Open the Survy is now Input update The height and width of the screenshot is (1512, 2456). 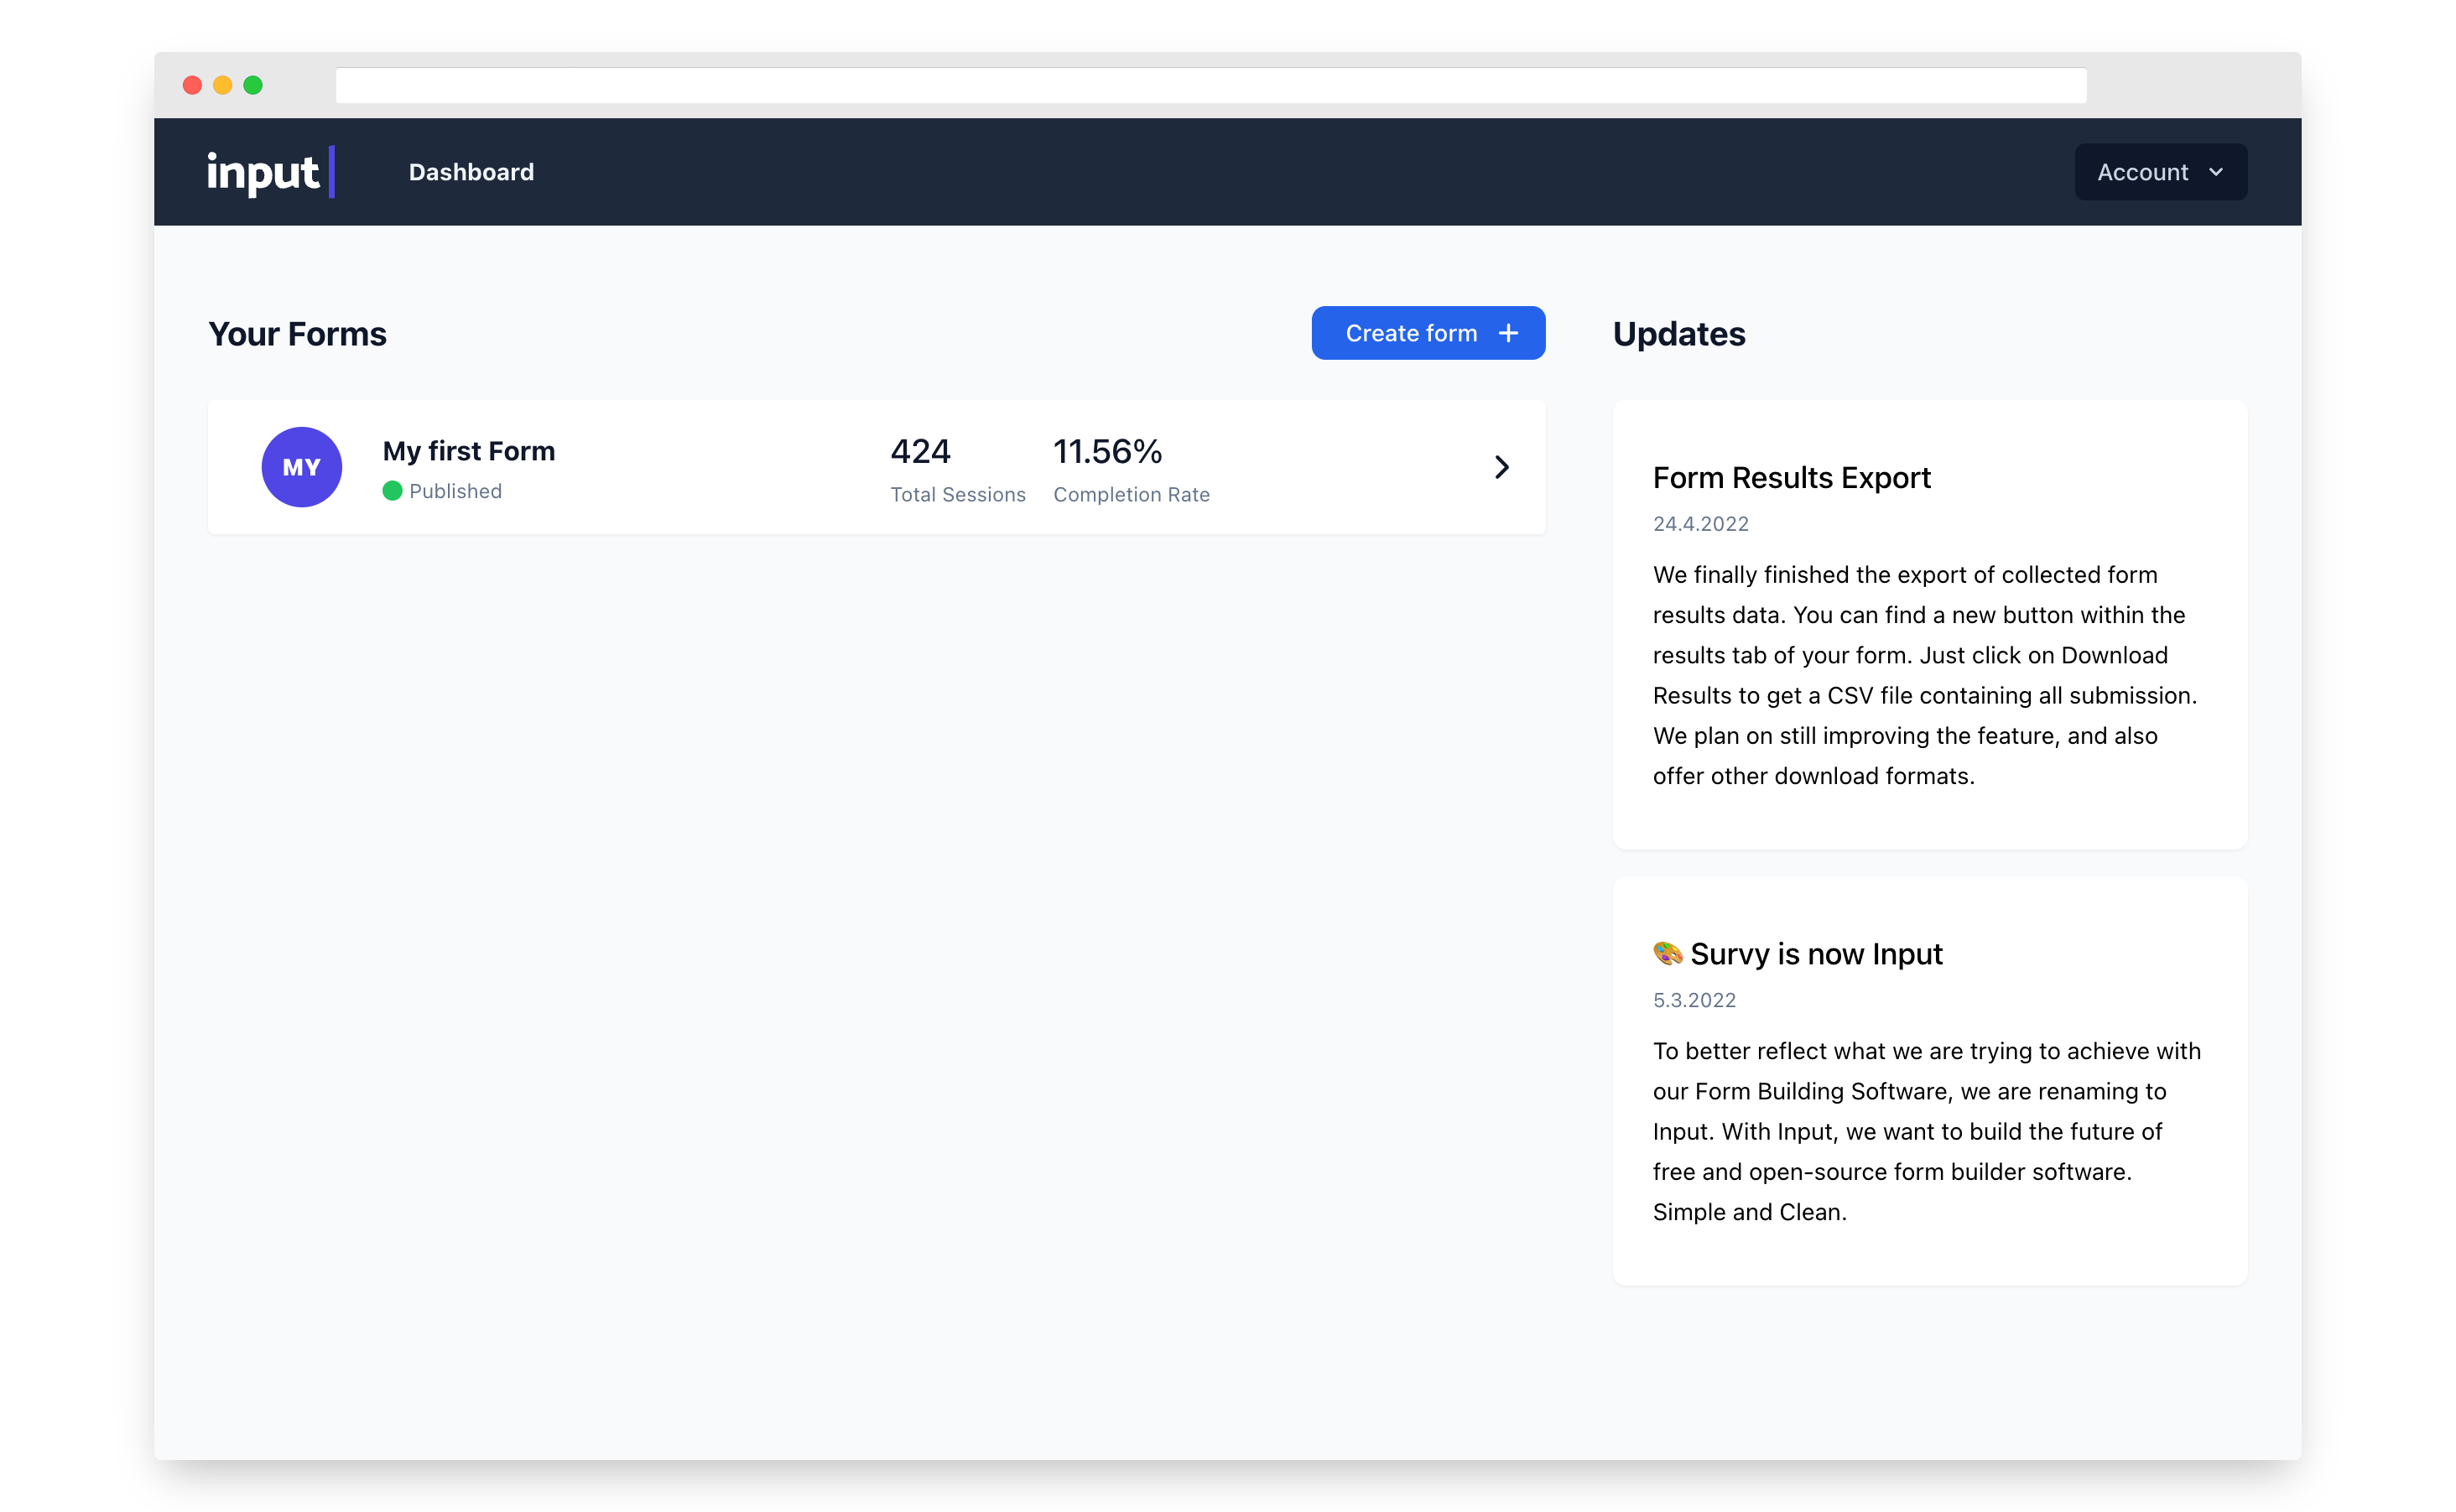point(1816,954)
